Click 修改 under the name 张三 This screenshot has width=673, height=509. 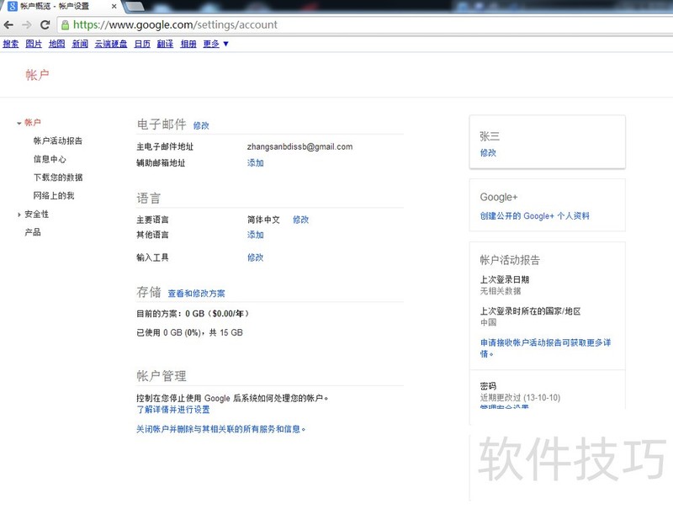tap(488, 153)
